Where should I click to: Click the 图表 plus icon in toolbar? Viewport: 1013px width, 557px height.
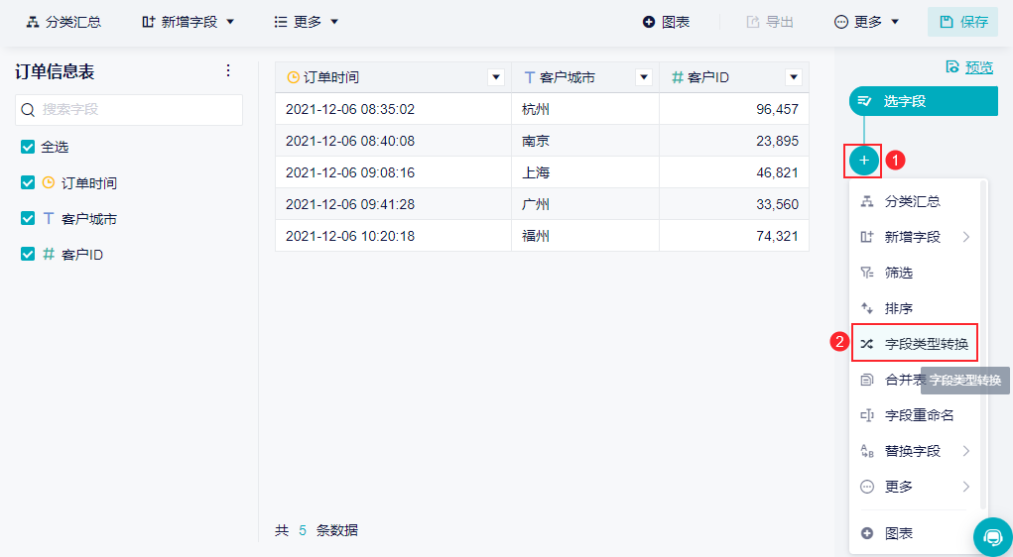coord(649,22)
